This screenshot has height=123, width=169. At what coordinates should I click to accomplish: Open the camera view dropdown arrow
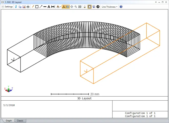coord(61,7)
